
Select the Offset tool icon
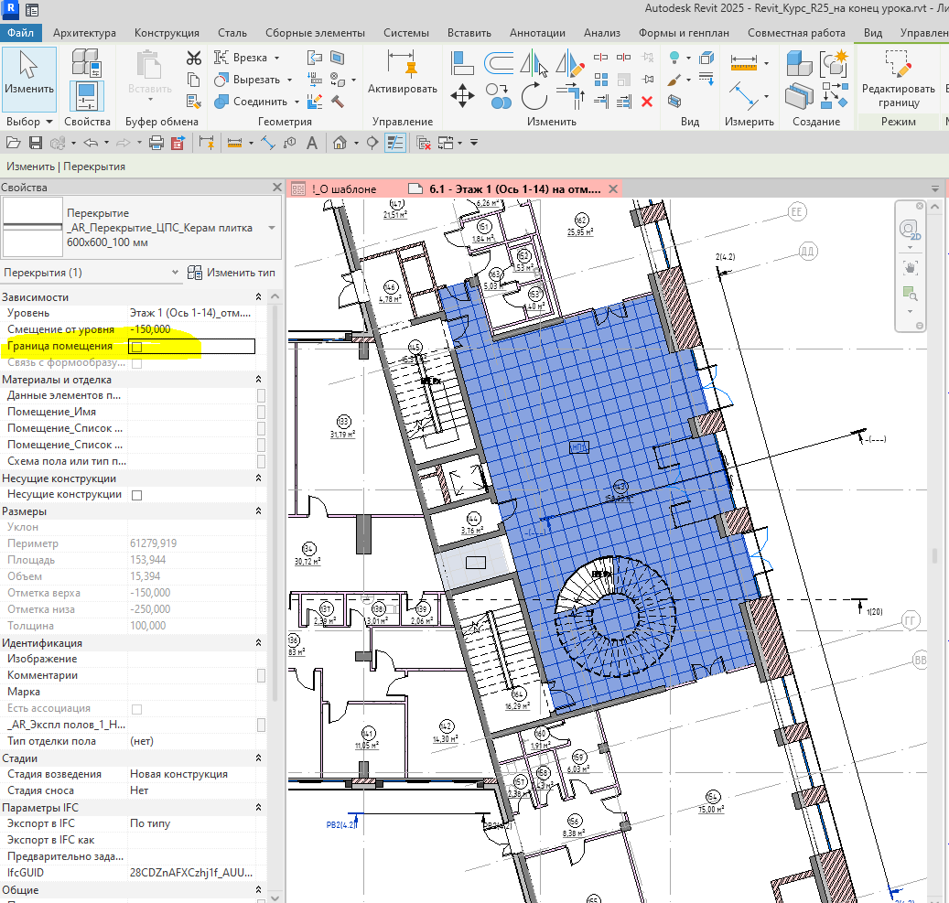[498, 63]
